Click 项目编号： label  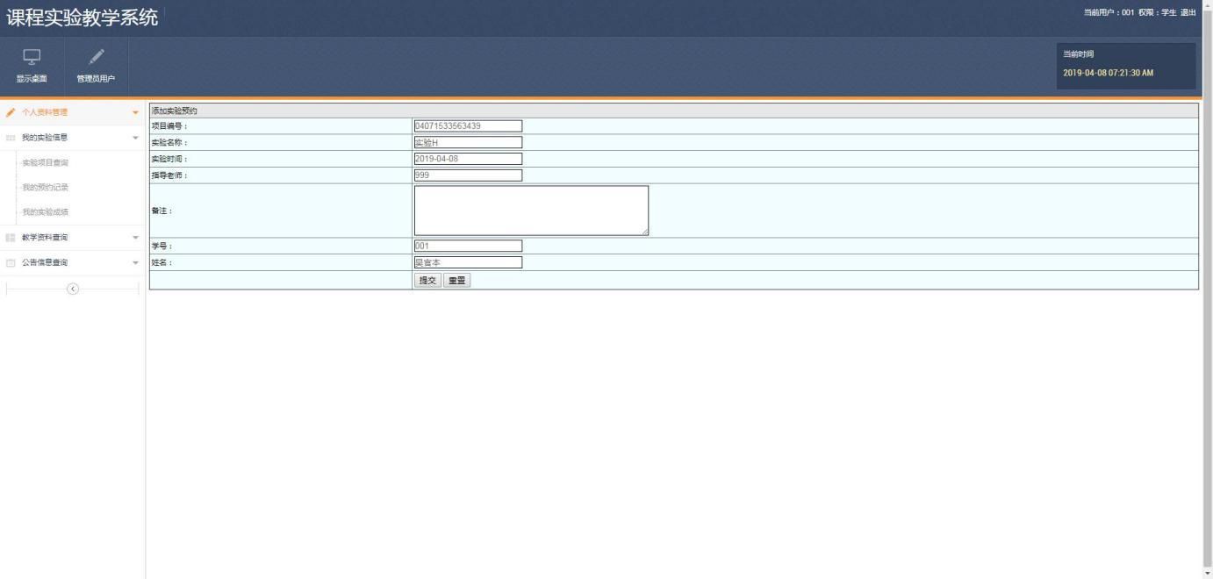pos(169,126)
